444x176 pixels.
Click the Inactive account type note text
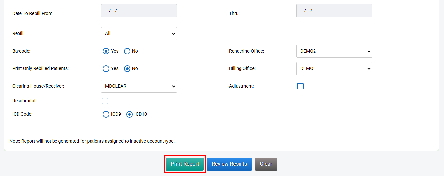tap(92, 141)
